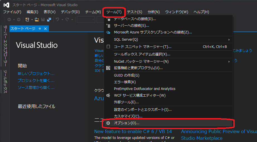
Task: Open the undo history dropdown arrow
Action: point(62,20)
